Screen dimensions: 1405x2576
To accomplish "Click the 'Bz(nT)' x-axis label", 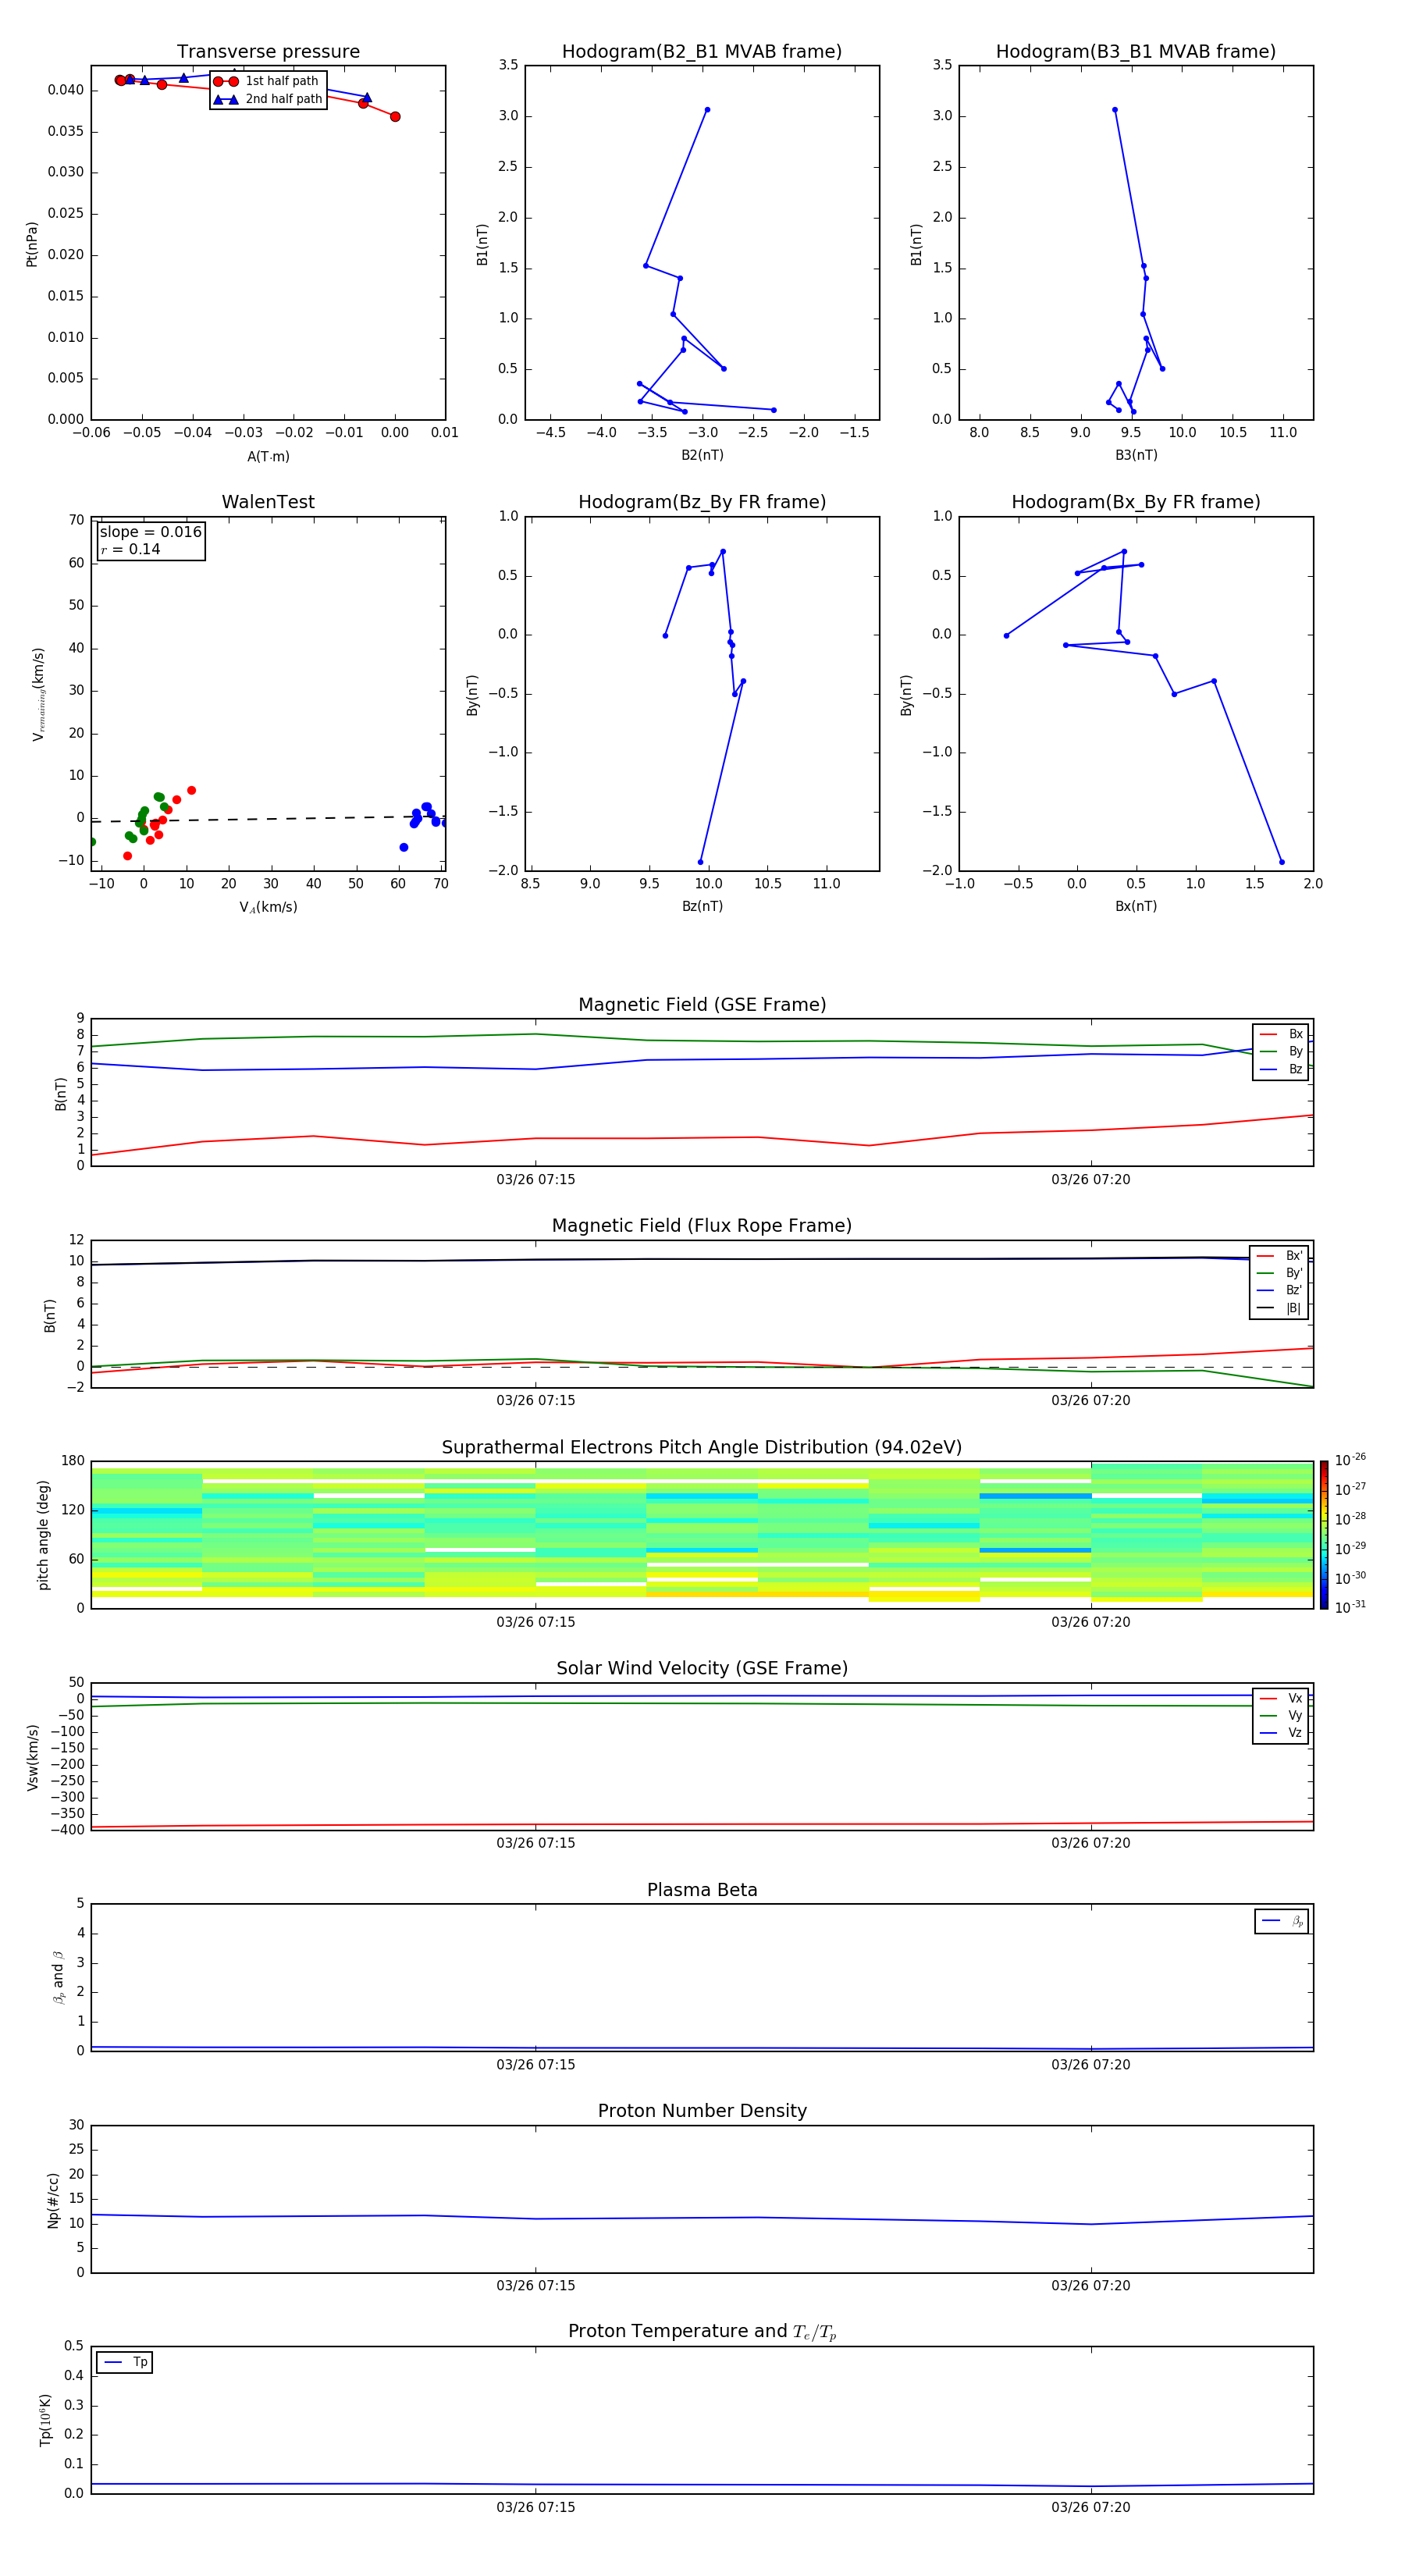I will click(x=702, y=906).
